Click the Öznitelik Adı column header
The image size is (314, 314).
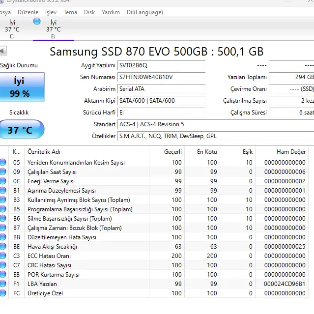click(86, 152)
